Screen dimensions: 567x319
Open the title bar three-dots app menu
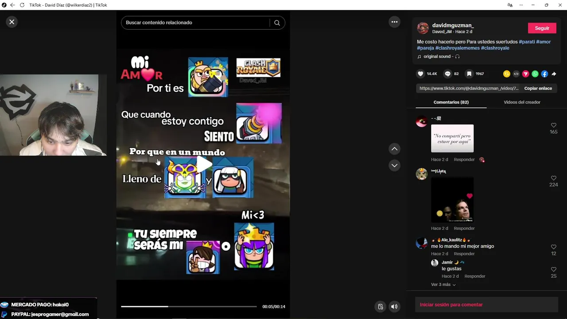(x=521, y=5)
